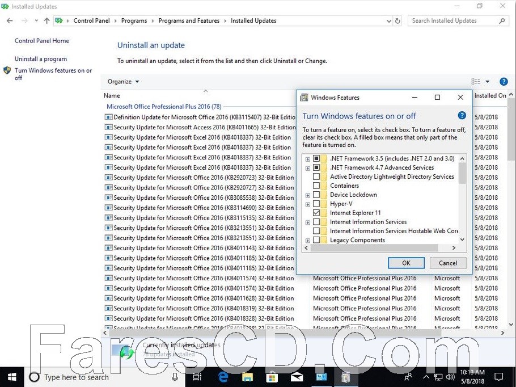
Task: Expand .NET Framework 4.7 Advanced Services
Action: pyautogui.click(x=308, y=169)
